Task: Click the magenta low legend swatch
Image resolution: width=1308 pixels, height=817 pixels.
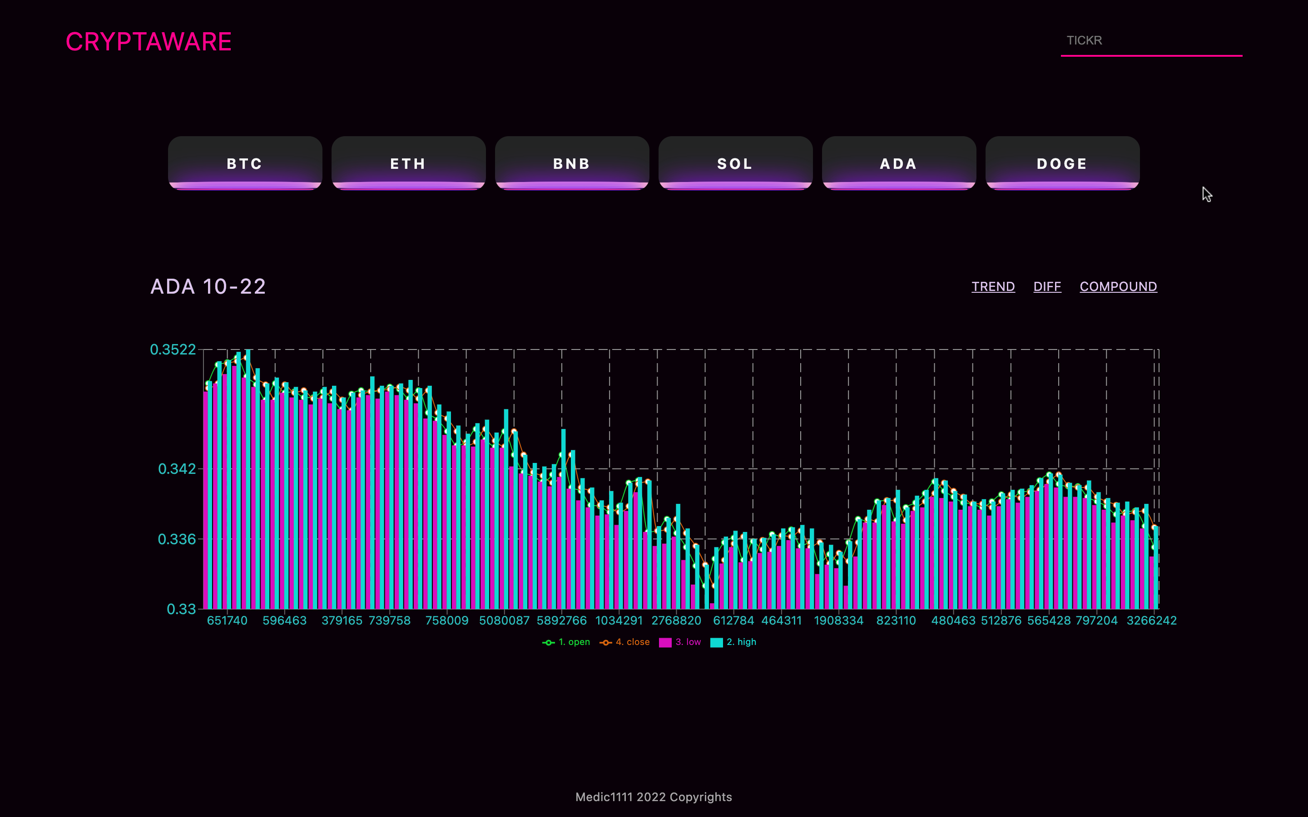Action: coord(665,642)
